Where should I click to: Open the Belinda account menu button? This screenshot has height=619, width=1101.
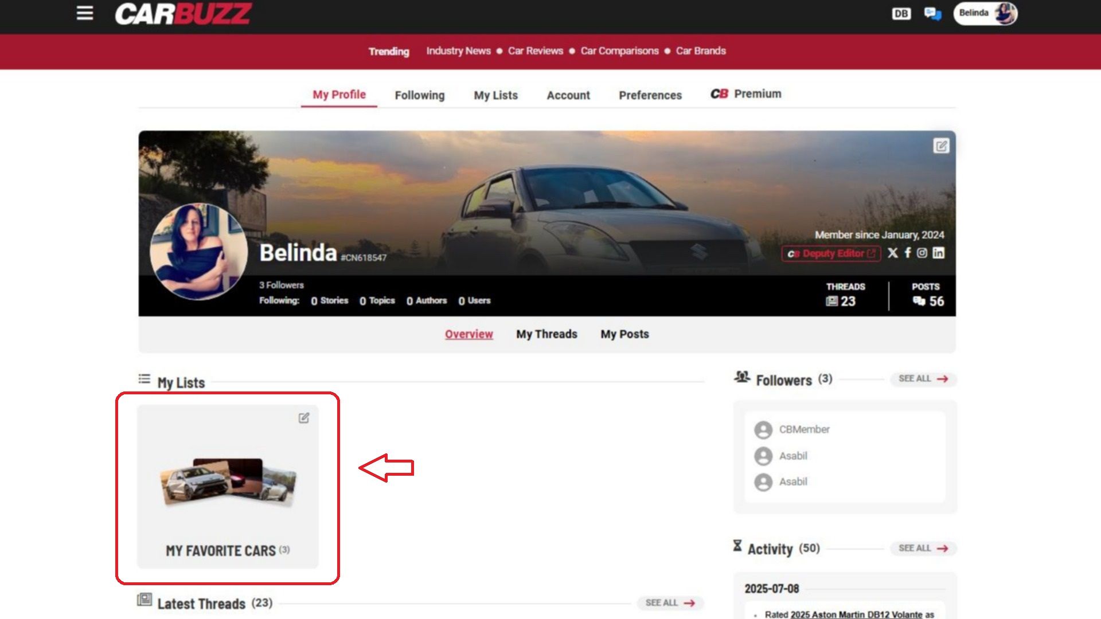click(985, 14)
